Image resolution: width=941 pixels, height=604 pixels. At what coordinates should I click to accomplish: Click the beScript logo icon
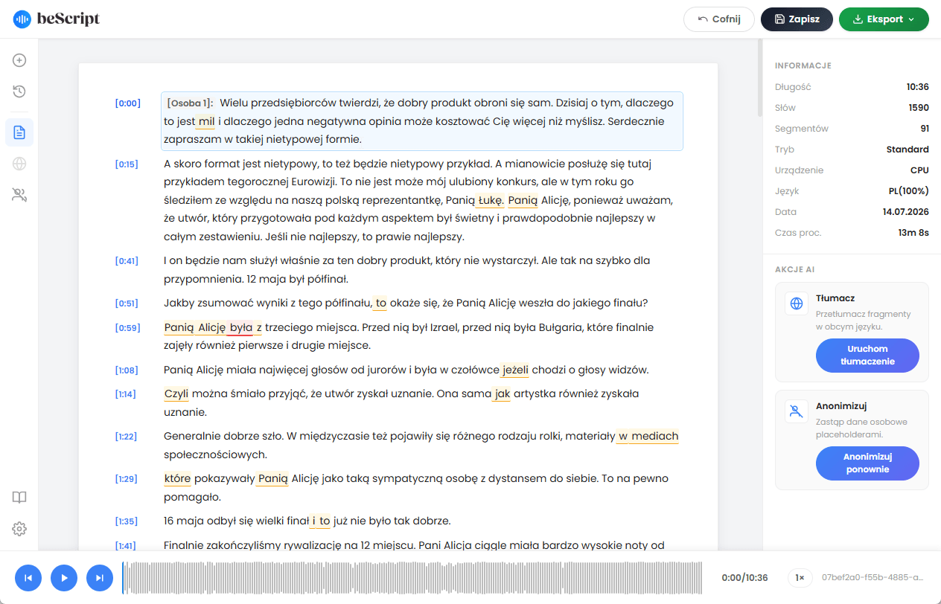pos(22,19)
